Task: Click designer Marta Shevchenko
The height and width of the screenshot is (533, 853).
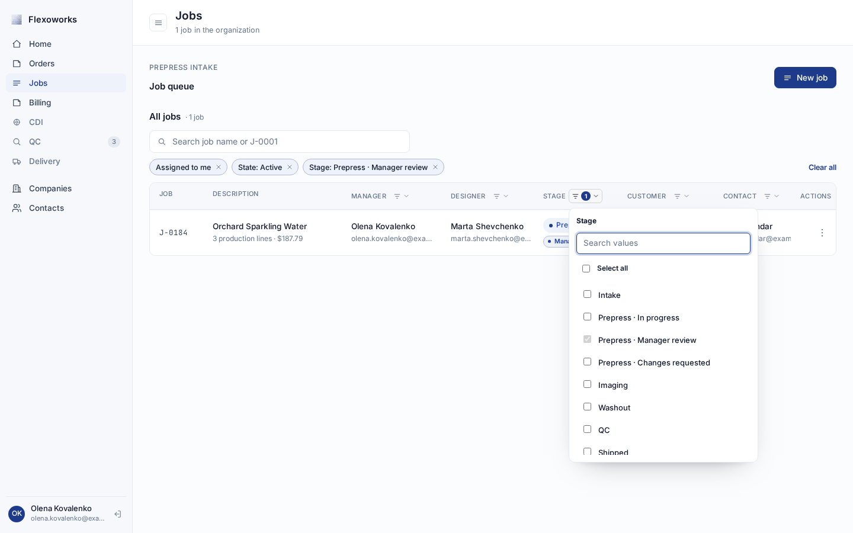Action: (x=487, y=226)
